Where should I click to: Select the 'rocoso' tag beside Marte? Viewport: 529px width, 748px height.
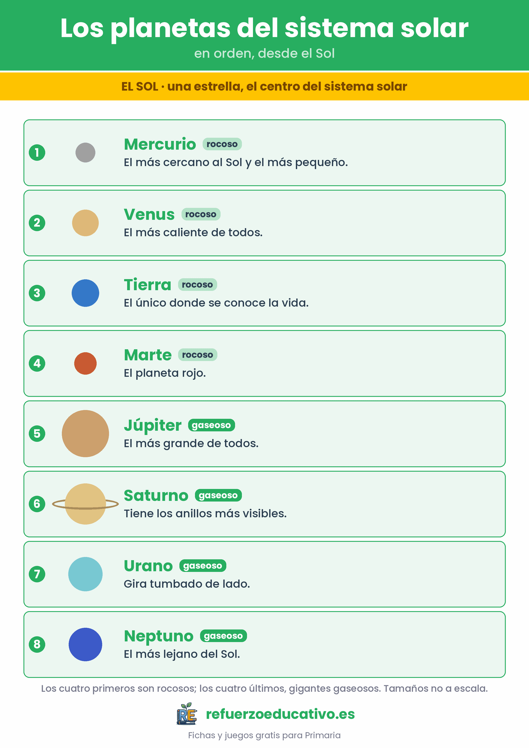pos(198,355)
